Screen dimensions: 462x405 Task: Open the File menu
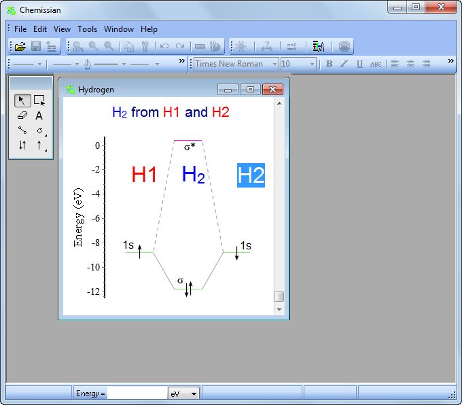tap(20, 29)
